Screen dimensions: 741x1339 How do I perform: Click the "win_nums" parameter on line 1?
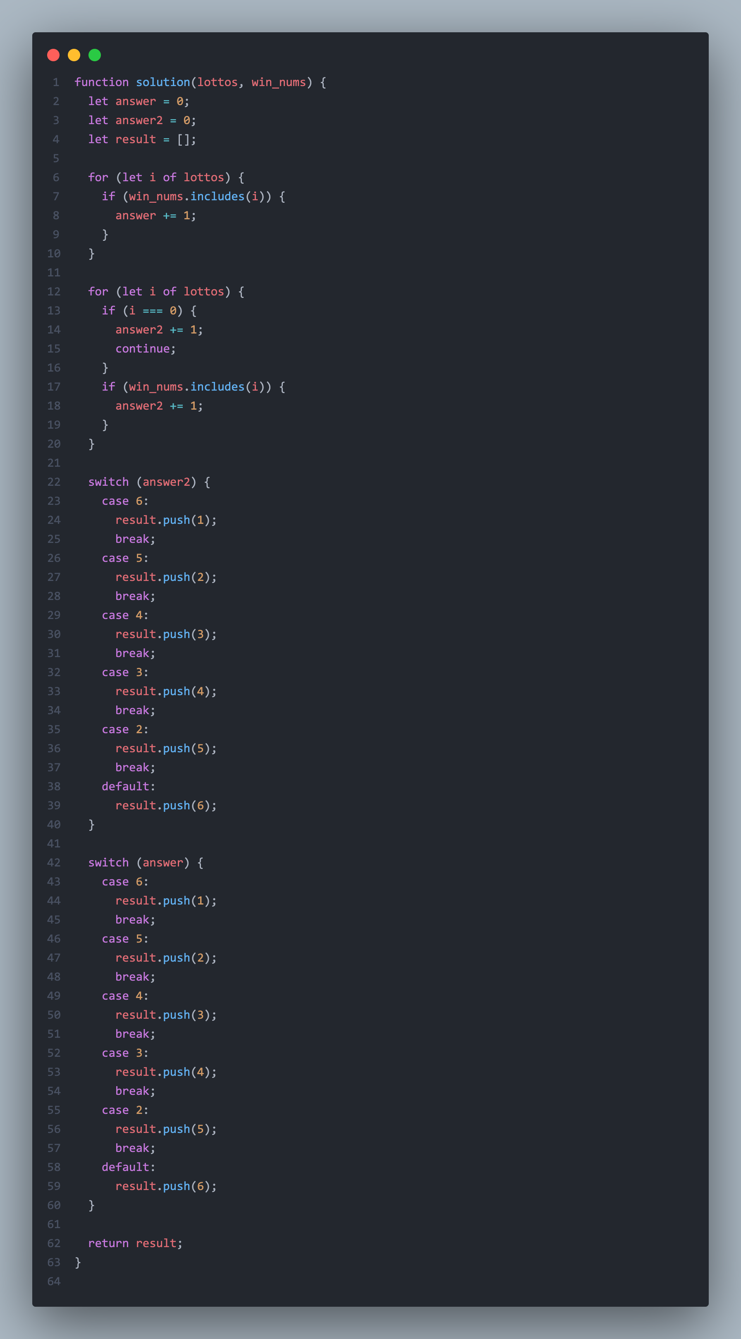click(279, 82)
